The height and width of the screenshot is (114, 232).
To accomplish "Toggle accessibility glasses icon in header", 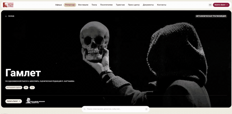I will click(x=210, y=5).
